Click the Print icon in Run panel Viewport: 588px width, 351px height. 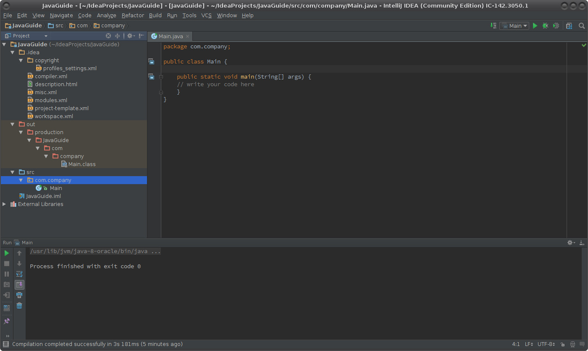click(19, 295)
